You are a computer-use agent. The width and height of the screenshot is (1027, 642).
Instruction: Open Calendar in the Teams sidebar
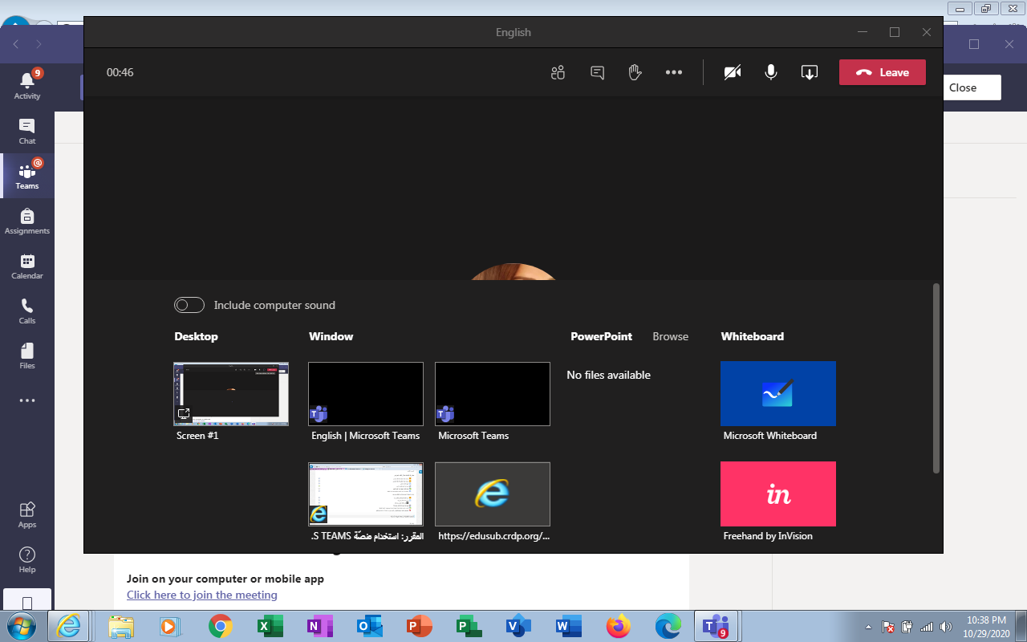pos(27,266)
